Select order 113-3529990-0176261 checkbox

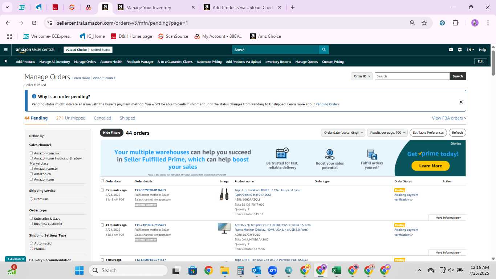102,190
